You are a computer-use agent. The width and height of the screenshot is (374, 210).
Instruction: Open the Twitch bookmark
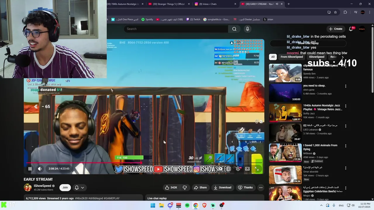(193, 20)
